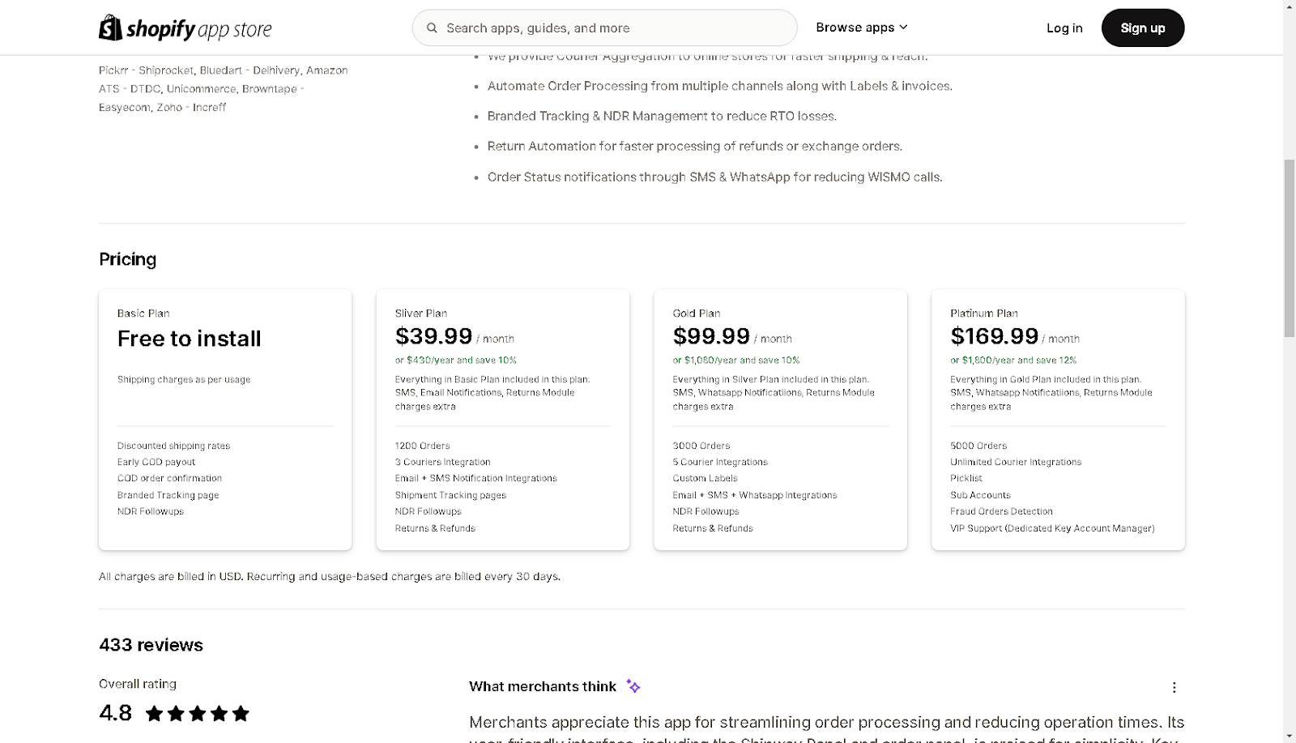Click the third star under the 4.8 rating
This screenshot has width=1296, height=743.
(x=197, y=713)
